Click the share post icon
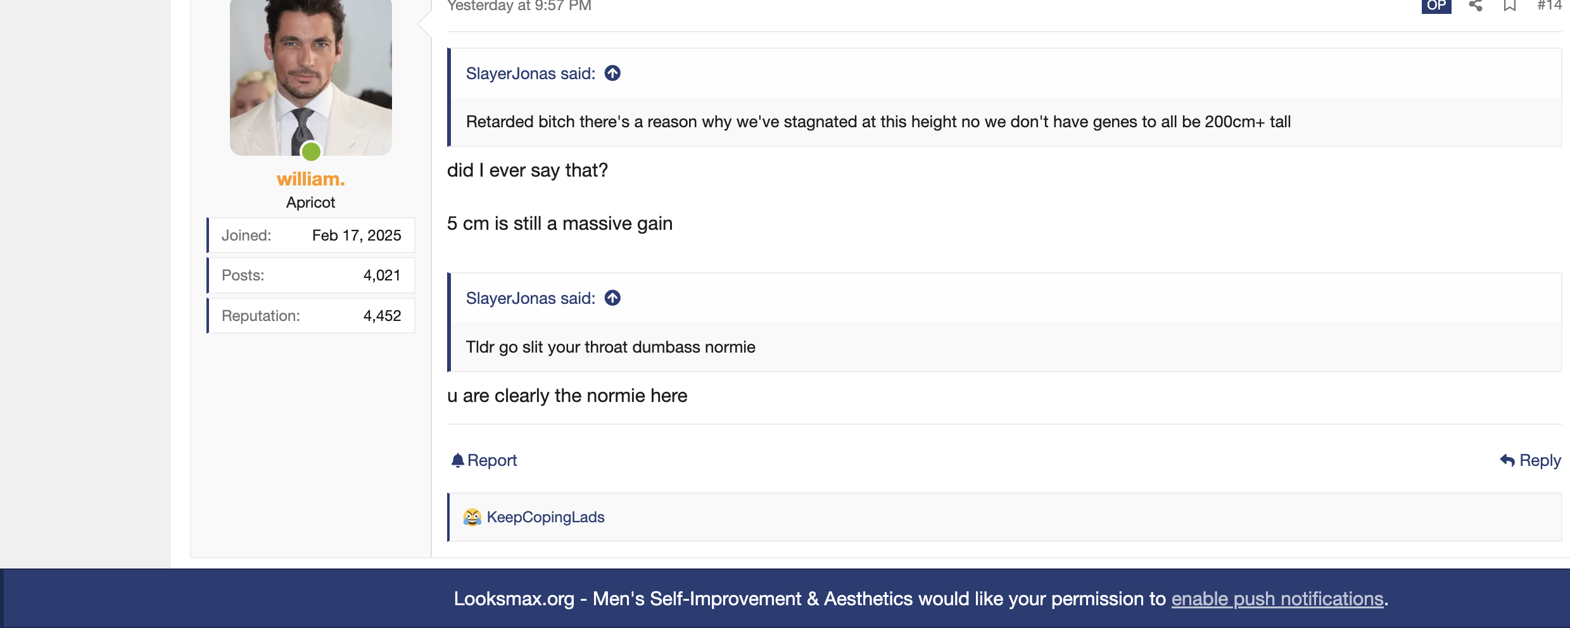Screen dimensions: 1570x628 click(1476, 6)
